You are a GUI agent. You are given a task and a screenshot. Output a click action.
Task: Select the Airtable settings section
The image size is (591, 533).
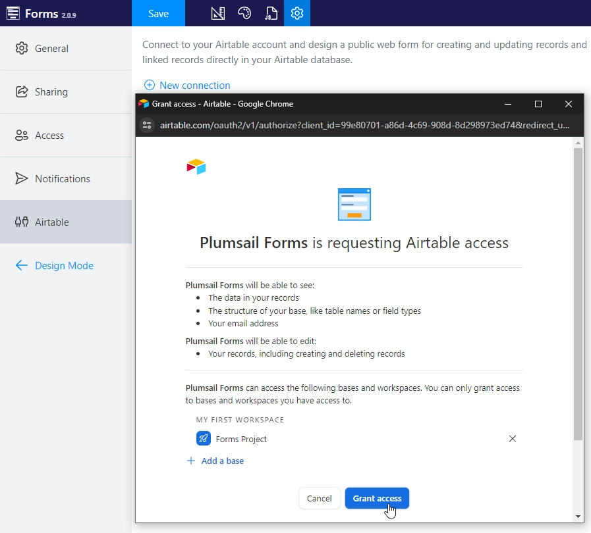66,222
